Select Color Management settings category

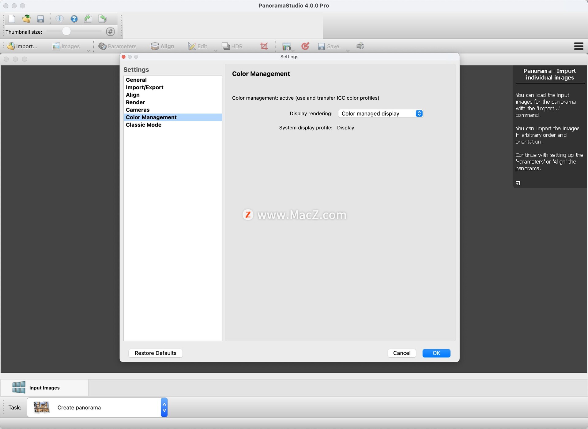point(173,117)
